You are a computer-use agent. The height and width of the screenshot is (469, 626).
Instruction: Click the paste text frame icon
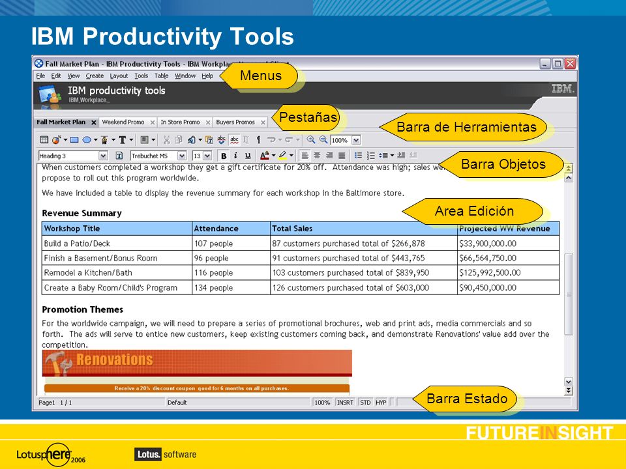pos(209,140)
